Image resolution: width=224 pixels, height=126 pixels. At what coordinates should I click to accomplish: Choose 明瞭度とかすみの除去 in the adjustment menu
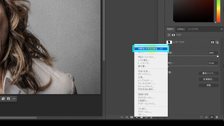coord(151,49)
